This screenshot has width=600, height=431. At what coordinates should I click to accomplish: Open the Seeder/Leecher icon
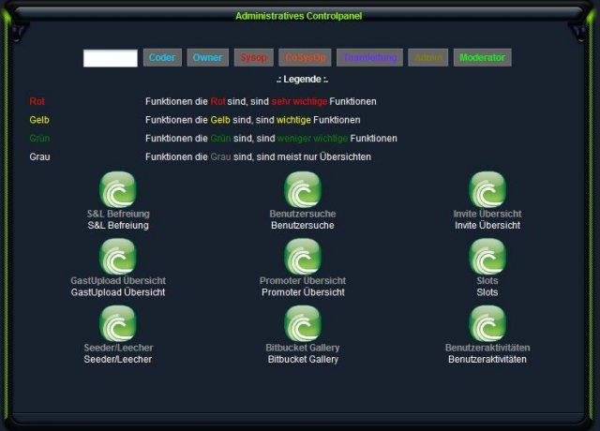[x=118, y=323]
